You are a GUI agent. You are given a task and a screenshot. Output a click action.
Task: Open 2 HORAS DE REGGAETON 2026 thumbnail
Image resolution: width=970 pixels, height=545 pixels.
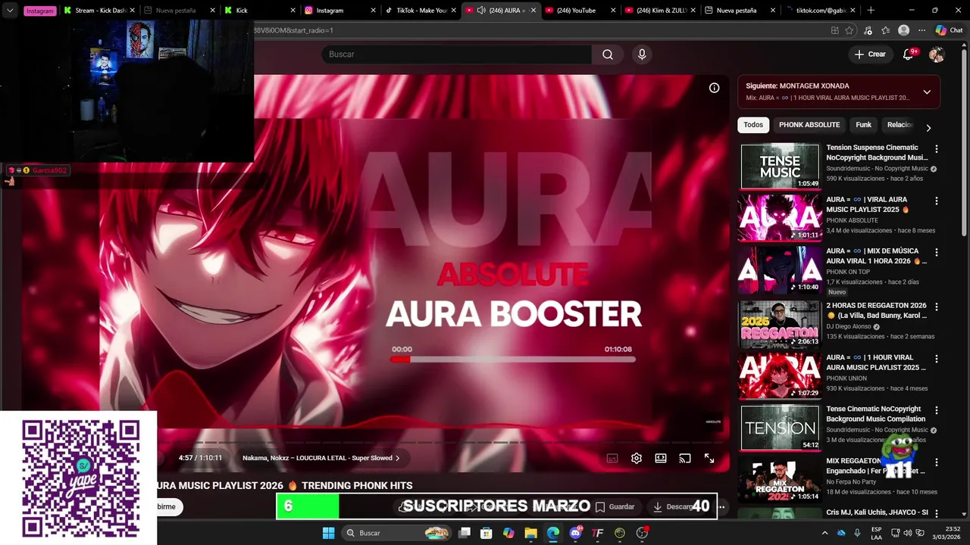(780, 324)
